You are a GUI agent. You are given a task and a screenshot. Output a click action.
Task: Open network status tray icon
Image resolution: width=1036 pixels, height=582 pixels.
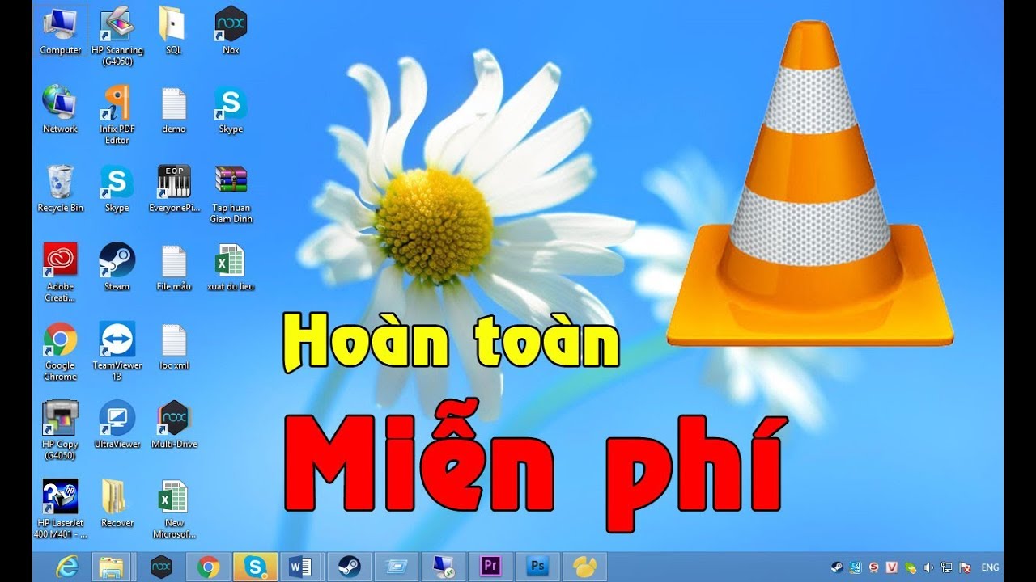946,567
